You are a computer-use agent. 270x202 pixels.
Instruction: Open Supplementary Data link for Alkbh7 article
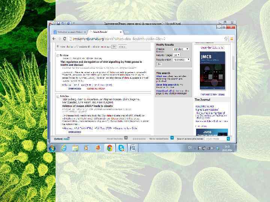(x=125, y=128)
